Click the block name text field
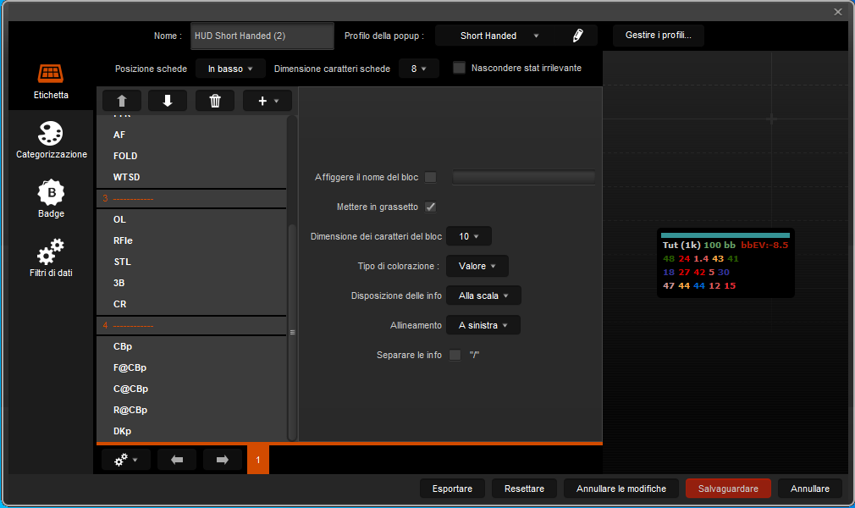The width and height of the screenshot is (855, 508). point(523,177)
